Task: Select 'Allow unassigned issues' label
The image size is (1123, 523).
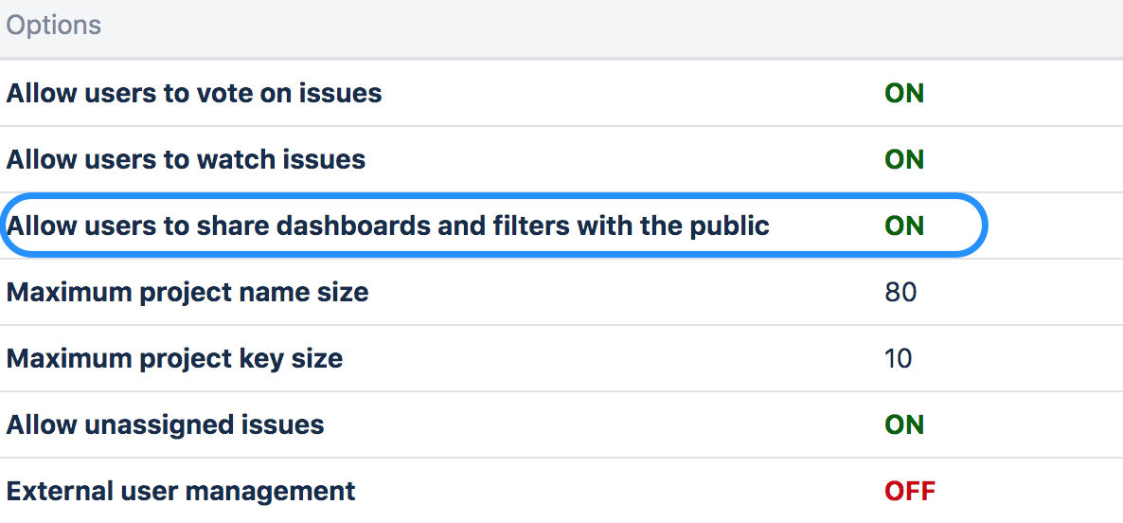Action: (166, 424)
